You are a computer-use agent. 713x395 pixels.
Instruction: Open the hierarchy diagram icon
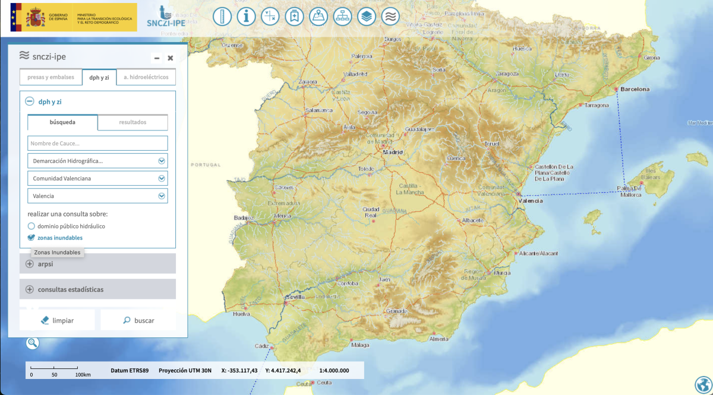[343, 17]
